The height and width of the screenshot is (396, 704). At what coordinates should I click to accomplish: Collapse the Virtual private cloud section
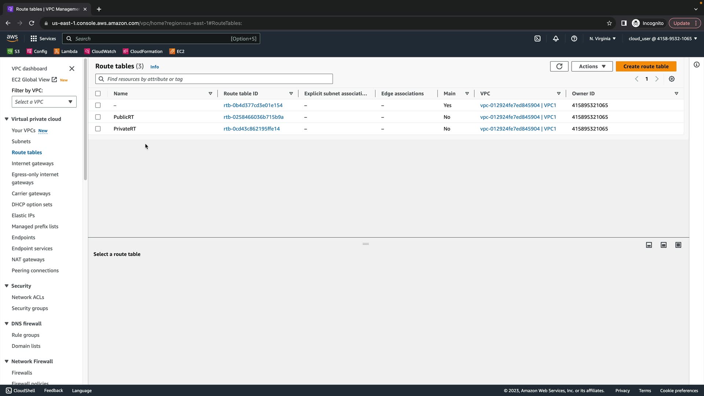(x=7, y=119)
